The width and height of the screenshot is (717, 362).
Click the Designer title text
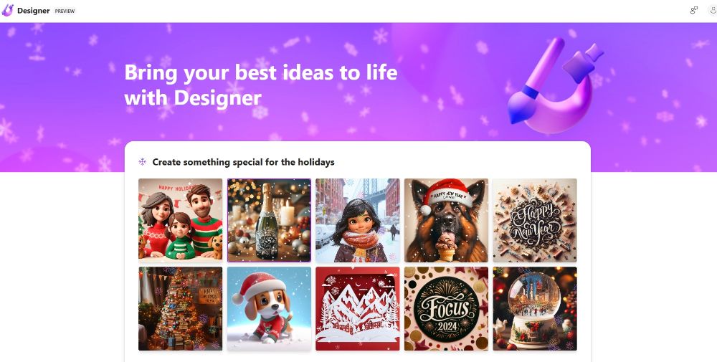coord(34,11)
